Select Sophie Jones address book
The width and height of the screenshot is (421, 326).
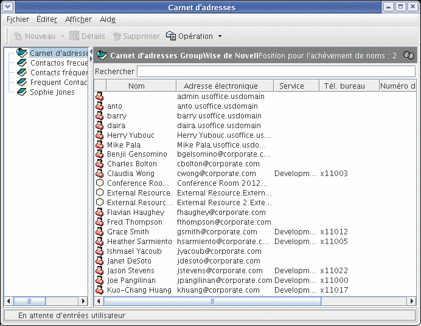52,92
